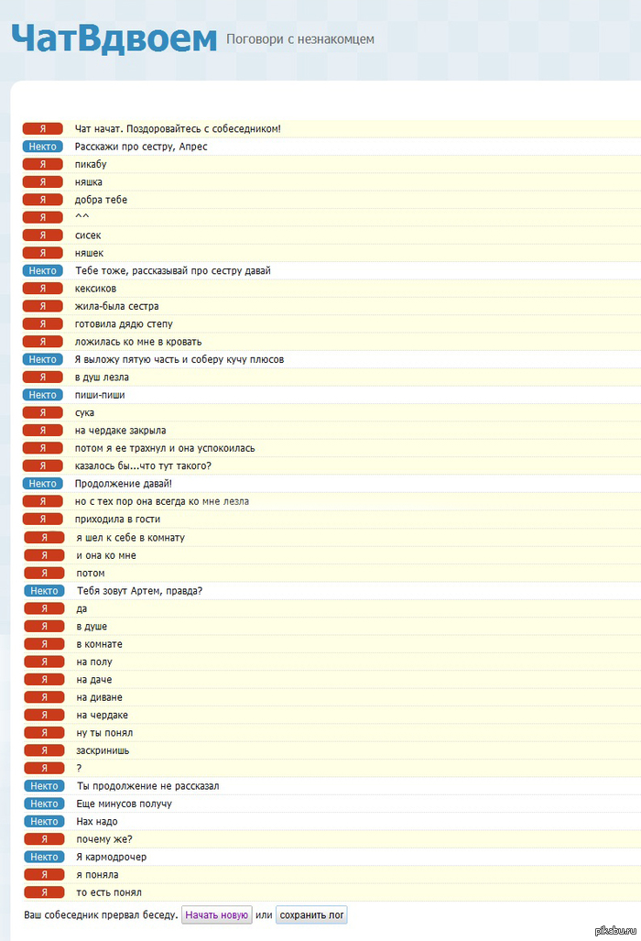
Task: Select the Некто badge next to "пиши-пиши"
Action: [x=43, y=395]
